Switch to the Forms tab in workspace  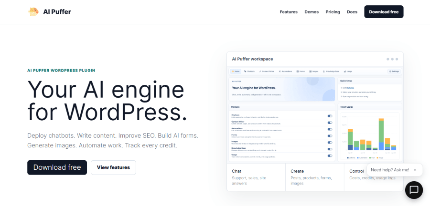(x=301, y=72)
